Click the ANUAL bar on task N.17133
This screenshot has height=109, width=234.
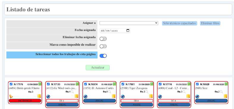[x=62, y=105]
